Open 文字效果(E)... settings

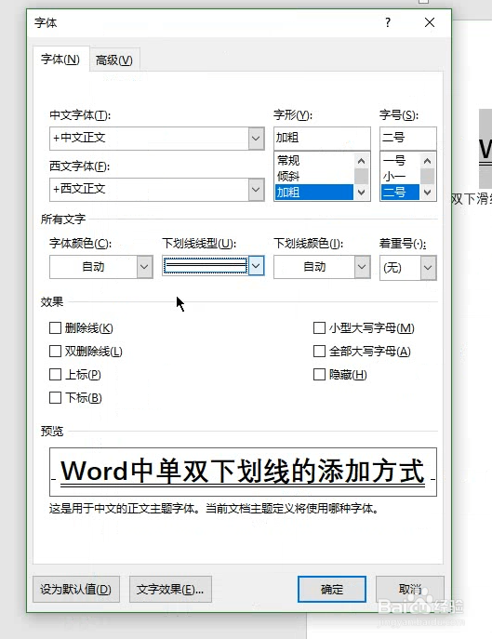pyautogui.click(x=170, y=590)
